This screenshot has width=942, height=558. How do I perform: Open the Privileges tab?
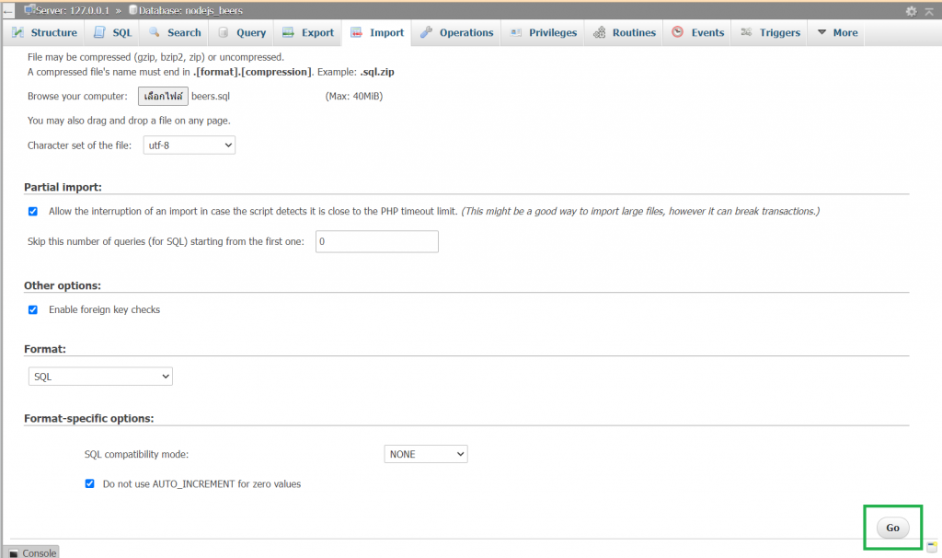543,32
